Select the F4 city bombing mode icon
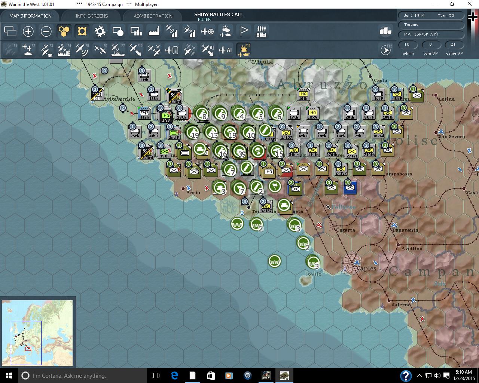479x383 pixels. coord(64,50)
